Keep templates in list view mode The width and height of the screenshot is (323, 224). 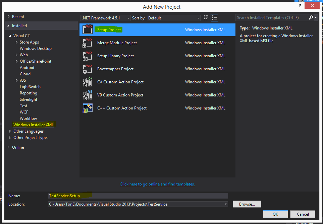pyautogui.click(x=214, y=17)
